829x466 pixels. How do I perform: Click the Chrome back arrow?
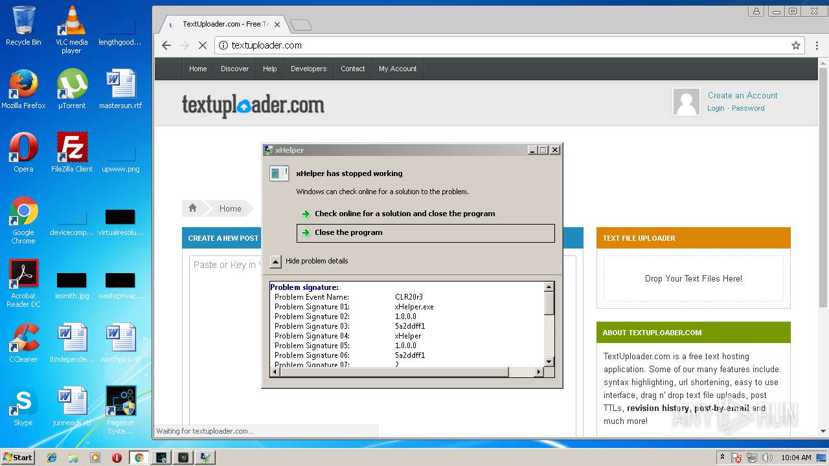click(x=166, y=45)
